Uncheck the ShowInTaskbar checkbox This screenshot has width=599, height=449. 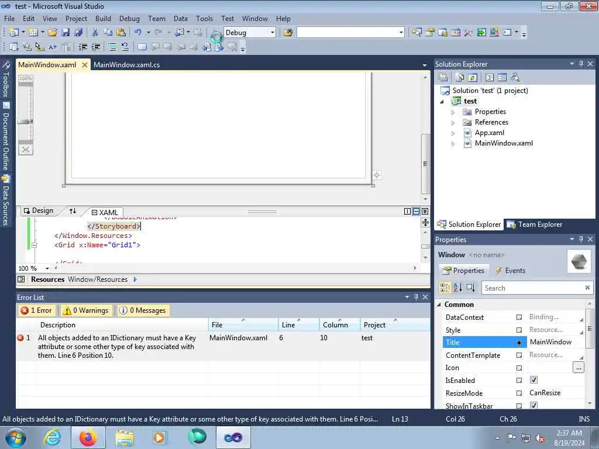coord(533,405)
